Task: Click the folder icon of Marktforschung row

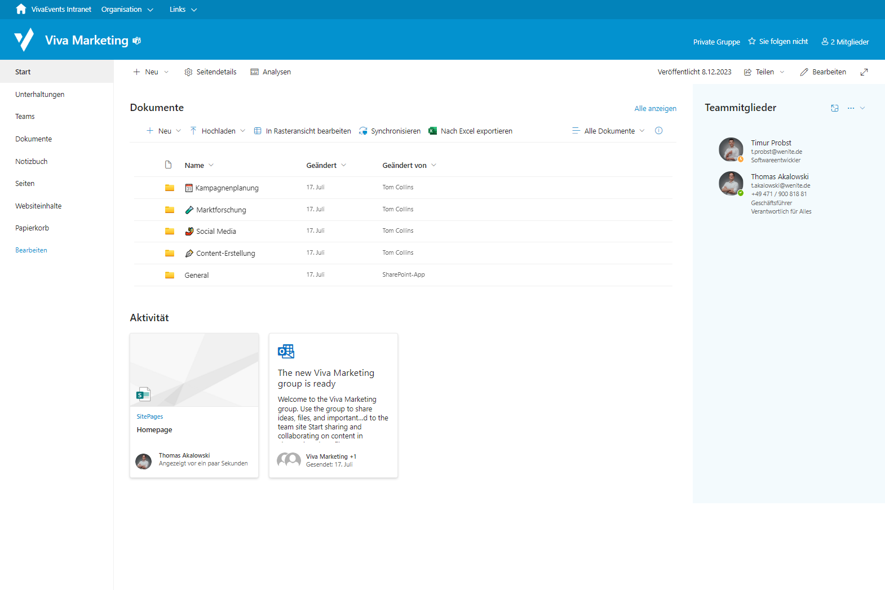Action: tap(170, 210)
